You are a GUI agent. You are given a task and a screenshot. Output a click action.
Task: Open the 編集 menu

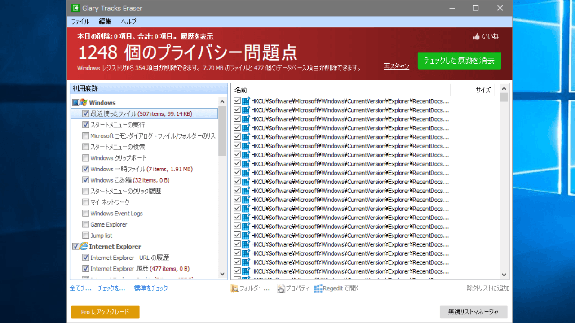tap(105, 22)
